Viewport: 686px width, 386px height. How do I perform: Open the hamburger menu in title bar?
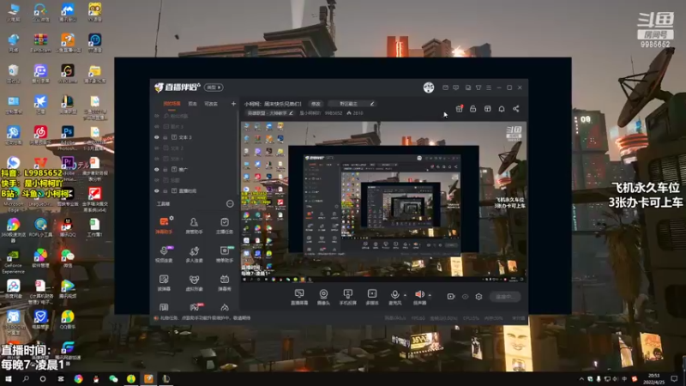click(x=489, y=87)
